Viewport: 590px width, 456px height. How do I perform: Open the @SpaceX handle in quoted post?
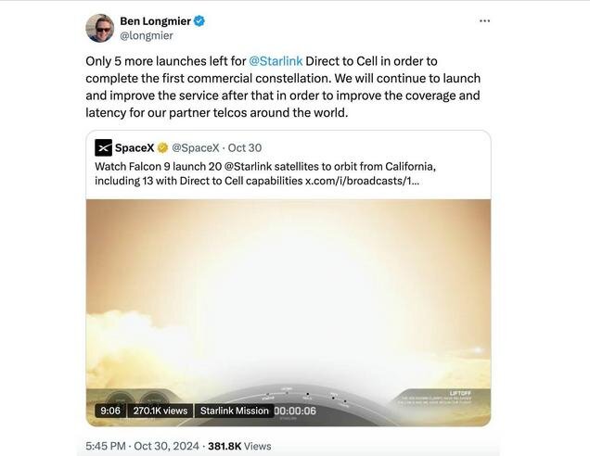(x=196, y=147)
